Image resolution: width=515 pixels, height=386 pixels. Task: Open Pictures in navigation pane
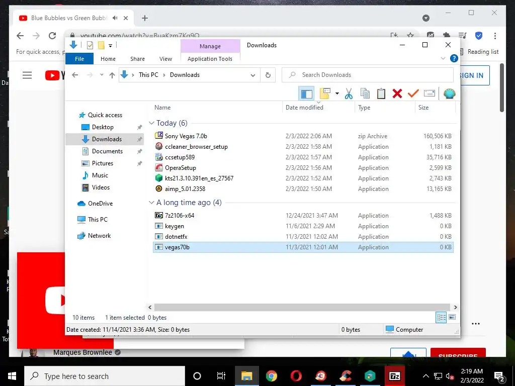102,163
